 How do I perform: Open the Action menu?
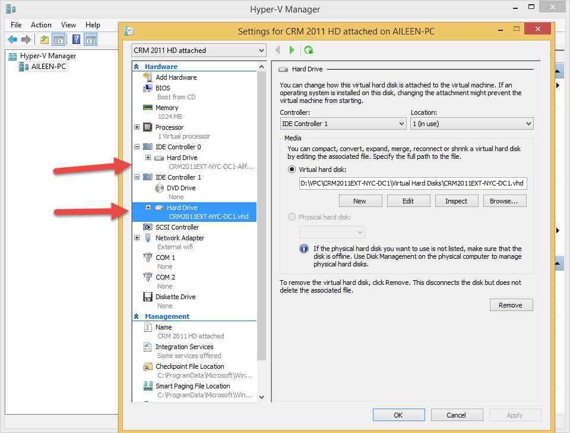[41, 25]
